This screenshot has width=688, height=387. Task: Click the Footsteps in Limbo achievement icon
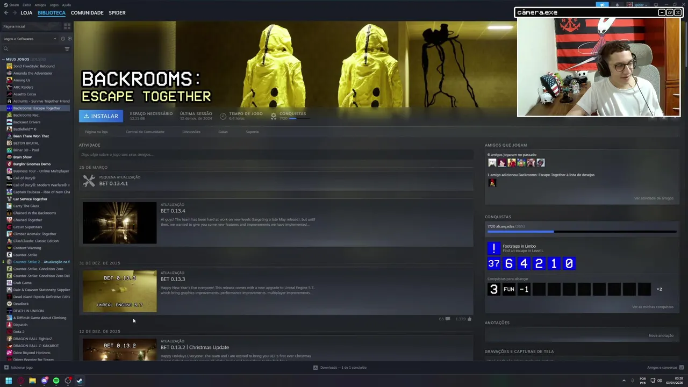click(493, 248)
